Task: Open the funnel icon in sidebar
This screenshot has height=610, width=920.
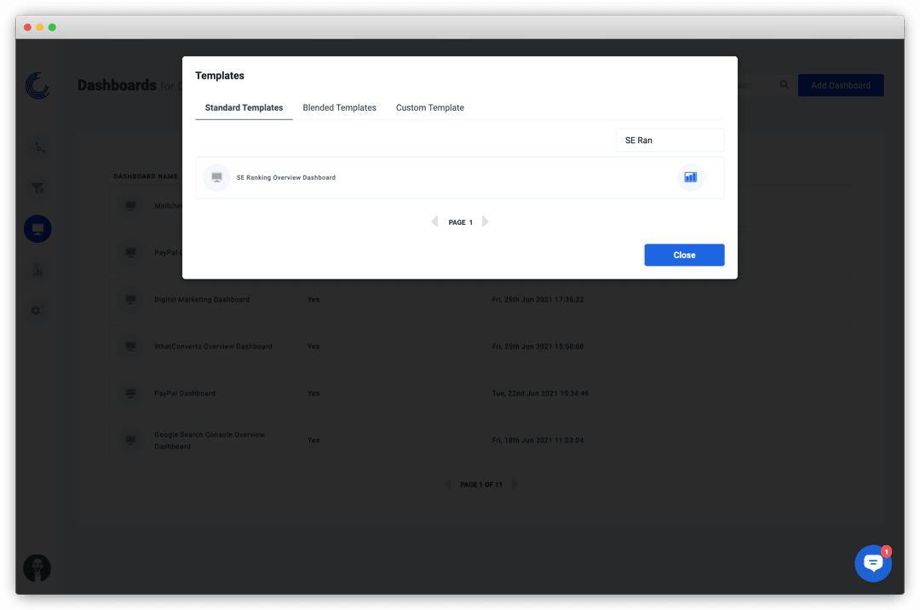Action: point(37,188)
